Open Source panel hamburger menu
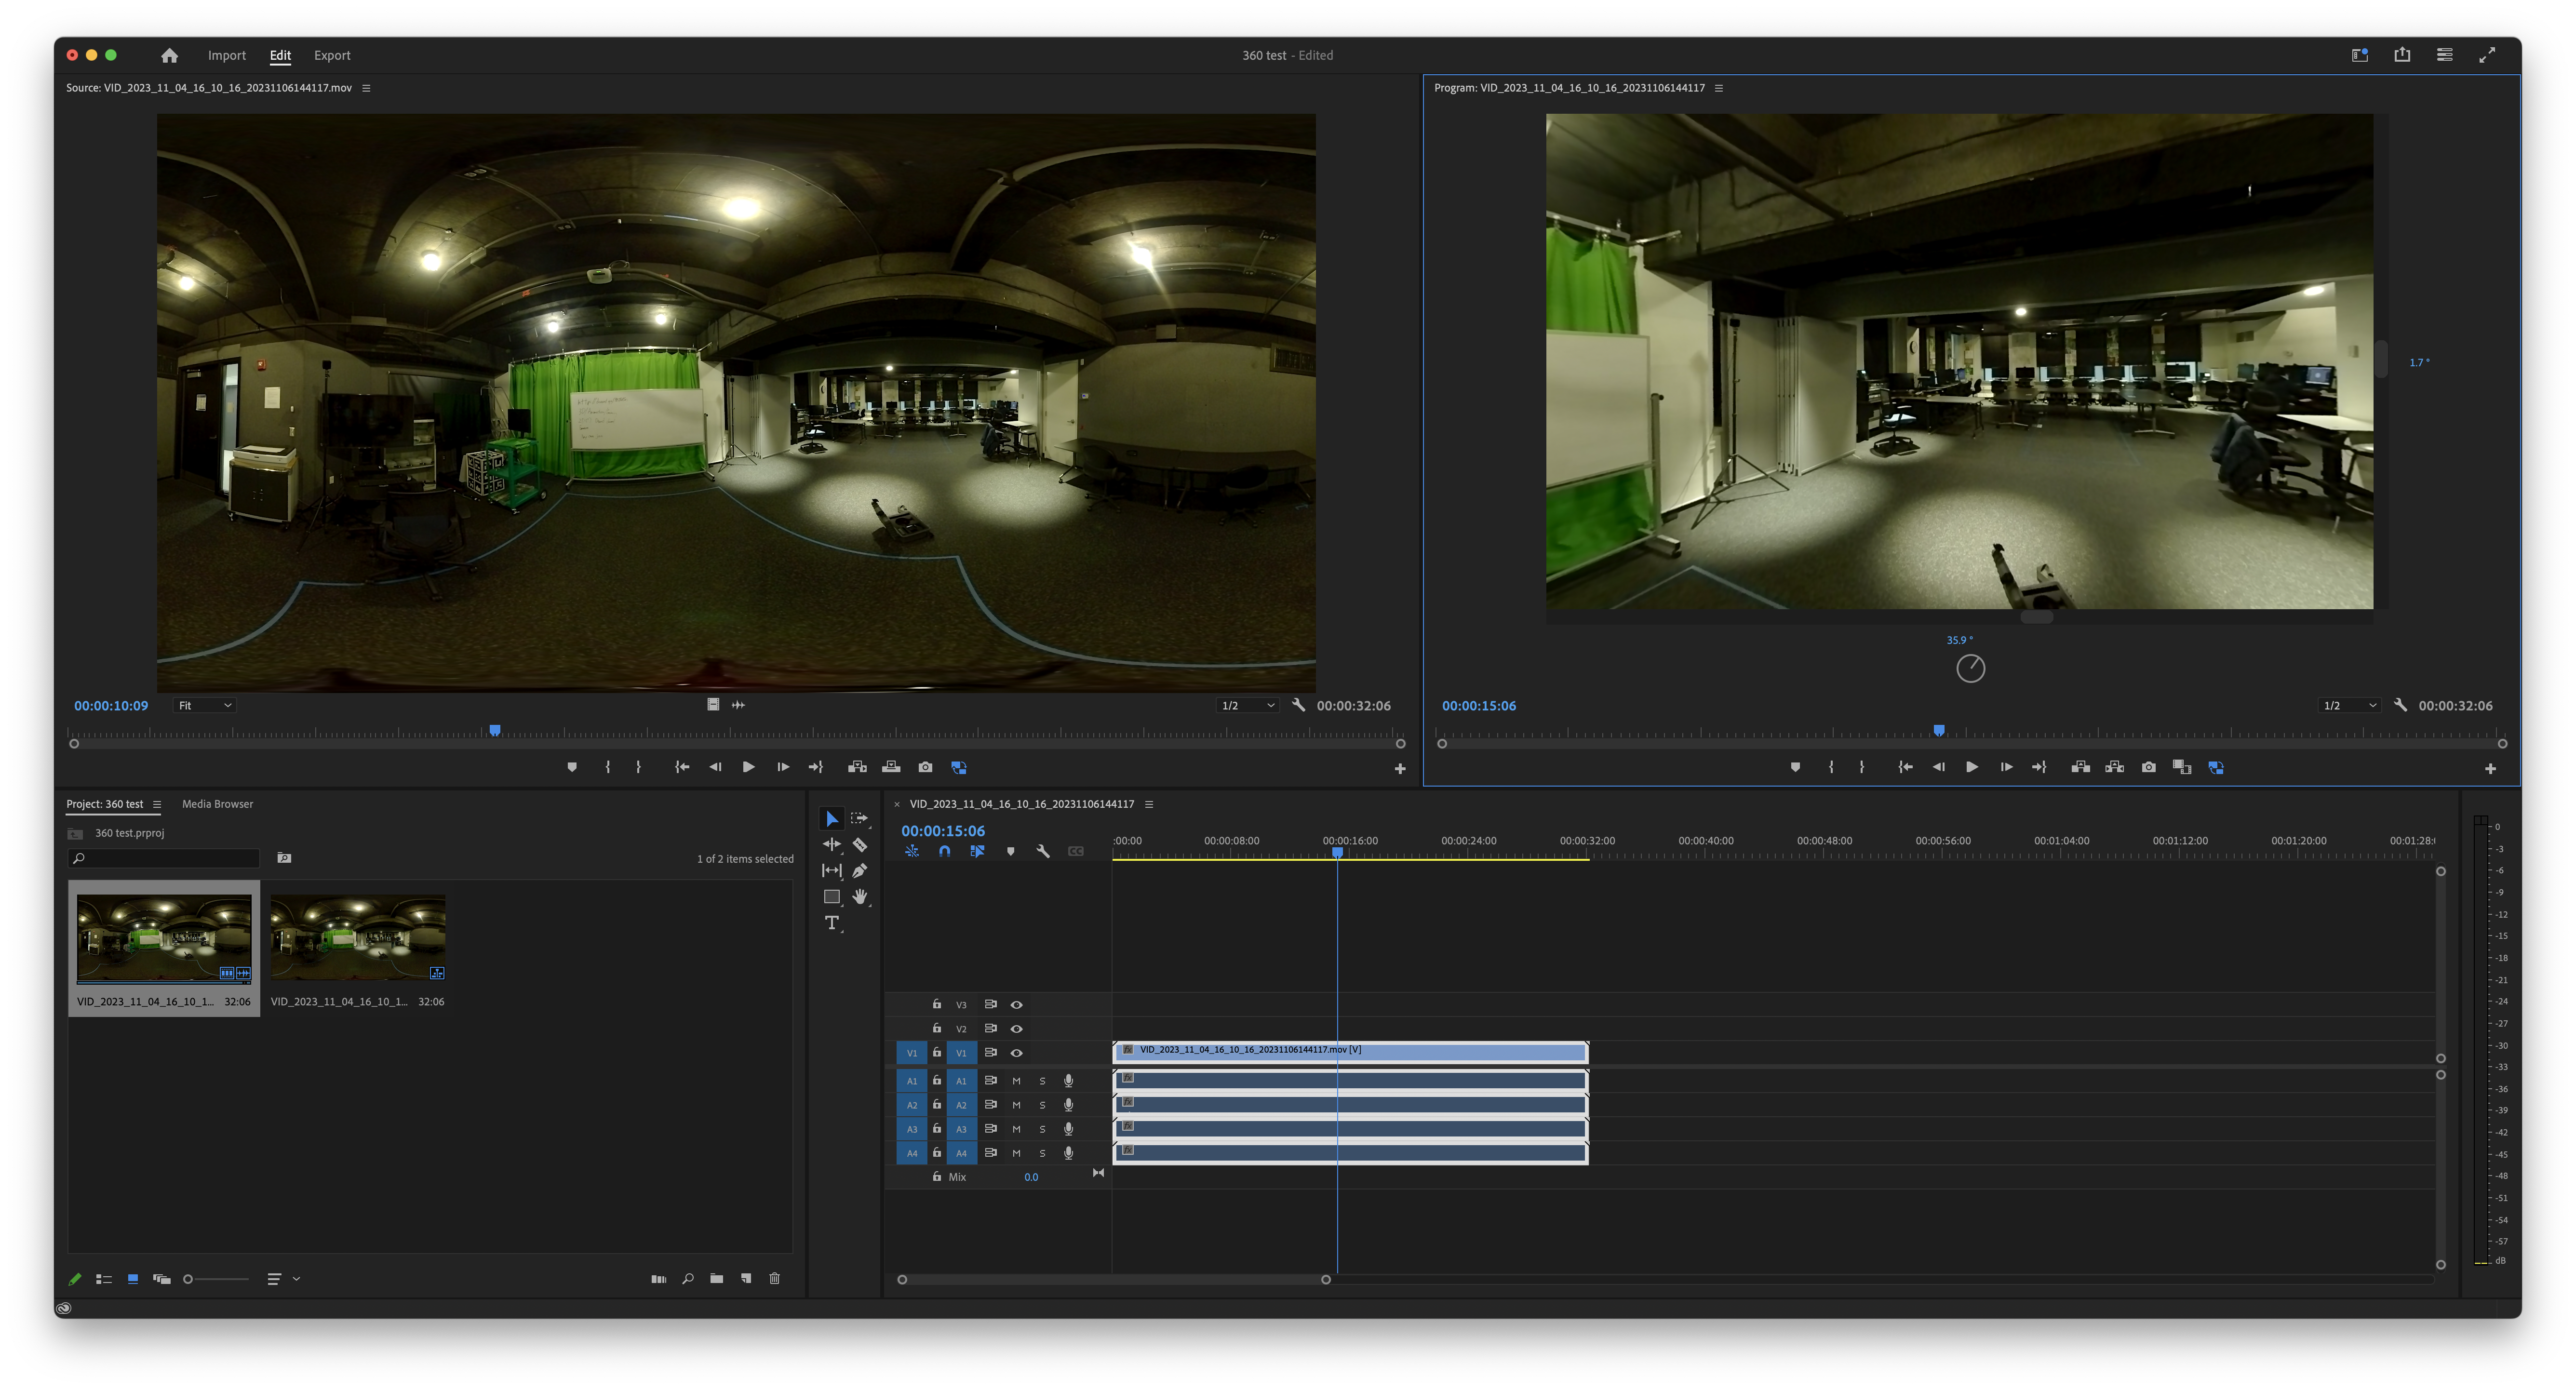2576x1390 pixels. [x=366, y=88]
